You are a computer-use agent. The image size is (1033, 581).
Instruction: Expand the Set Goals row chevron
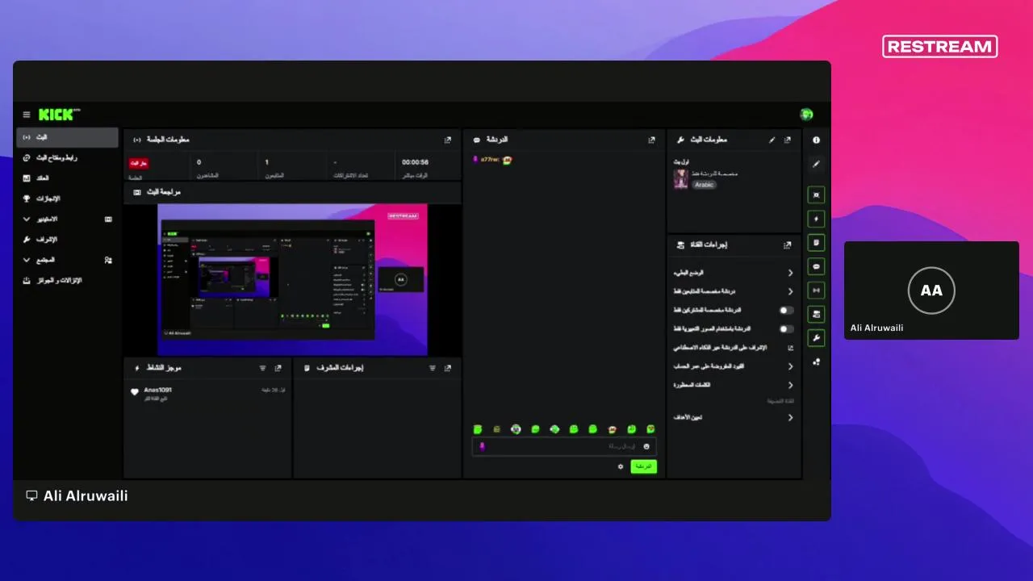790,418
